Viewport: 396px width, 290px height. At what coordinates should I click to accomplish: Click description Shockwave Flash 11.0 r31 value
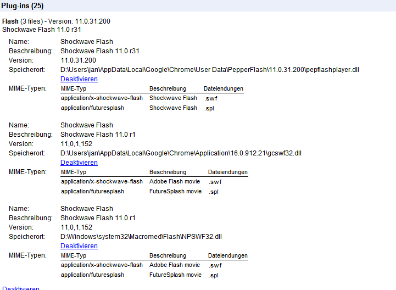point(100,51)
